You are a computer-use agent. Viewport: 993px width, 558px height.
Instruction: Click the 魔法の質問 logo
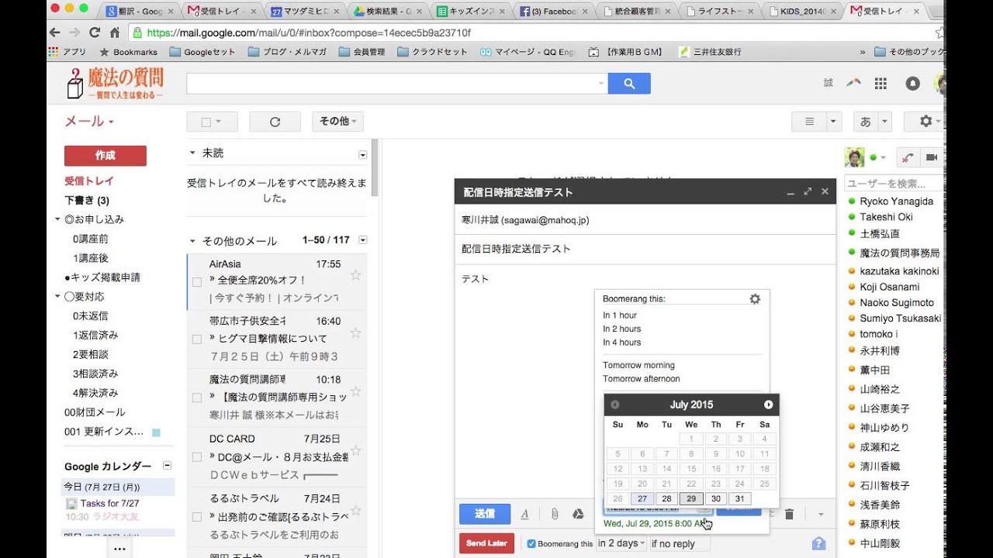116,83
